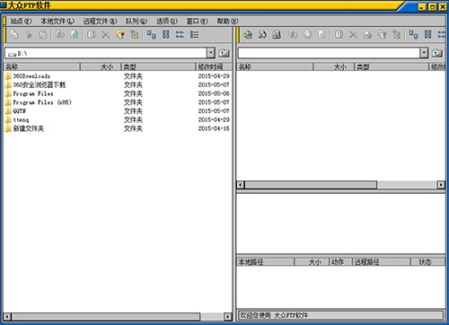Switch local pane to details list view
Viewport: 449px width, 325px height.
tap(194, 35)
